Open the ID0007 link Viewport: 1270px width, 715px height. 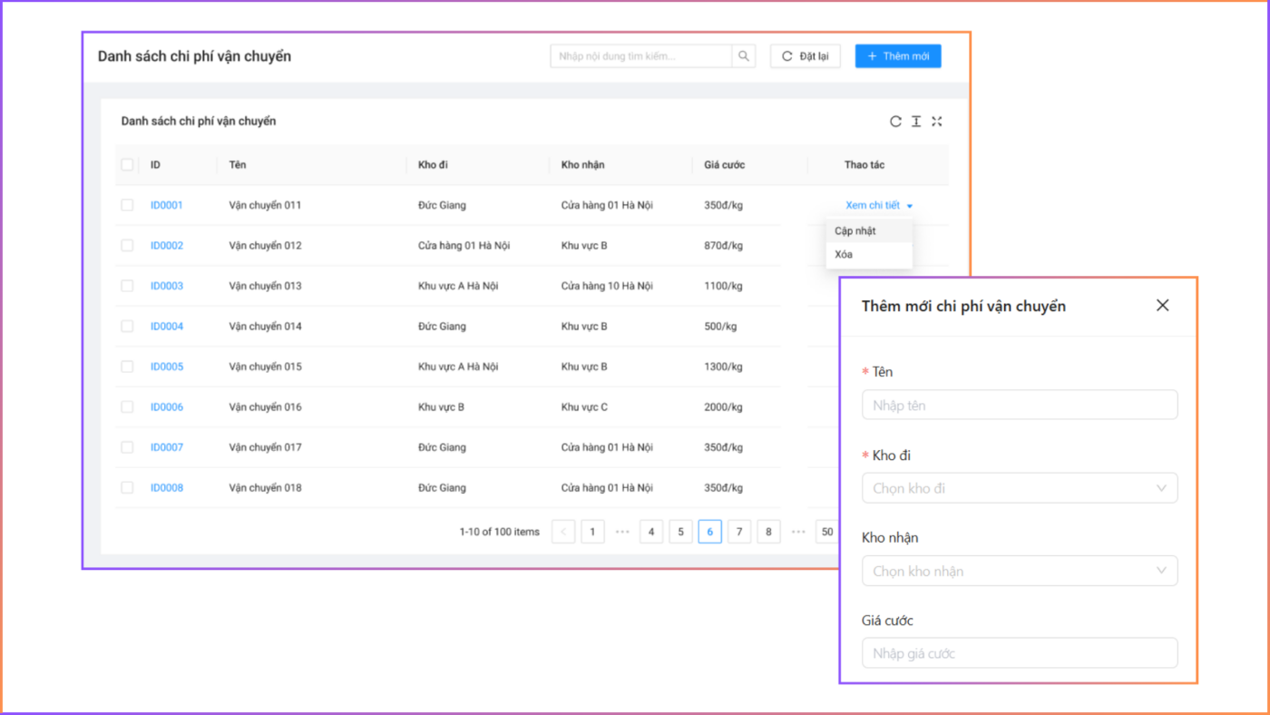pyautogui.click(x=167, y=447)
